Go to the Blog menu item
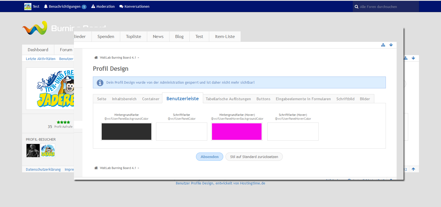441x207 pixels. (179, 36)
